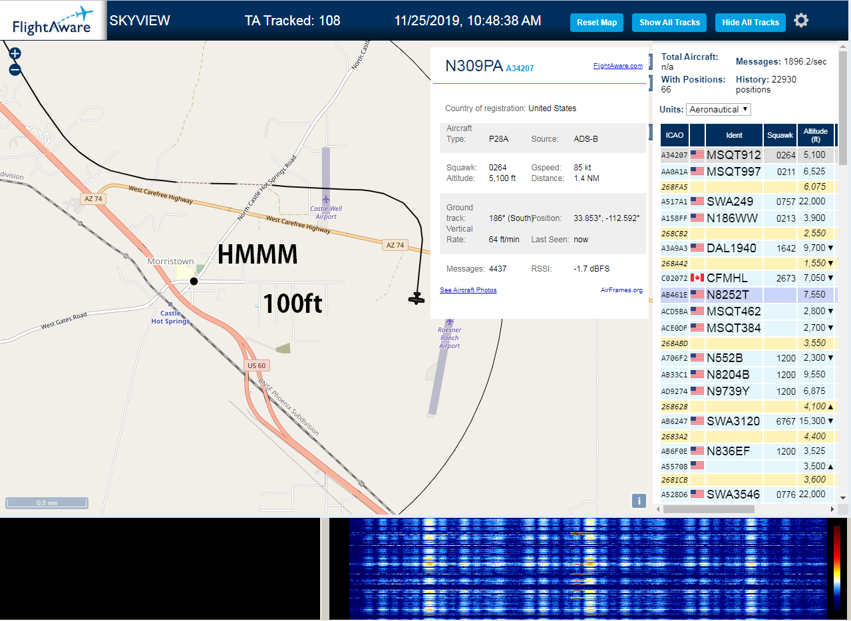Click the info icon on map
Viewport: 851px width, 621px height.
[x=639, y=501]
